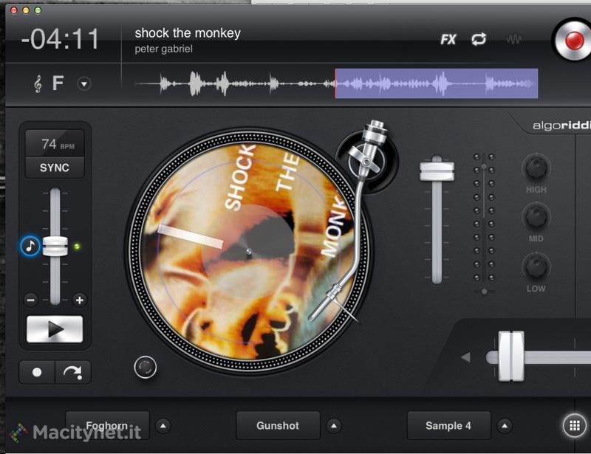This screenshot has width=591, height=454.
Task: Open the key selection dropdown next to F
Action: click(x=84, y=83)
